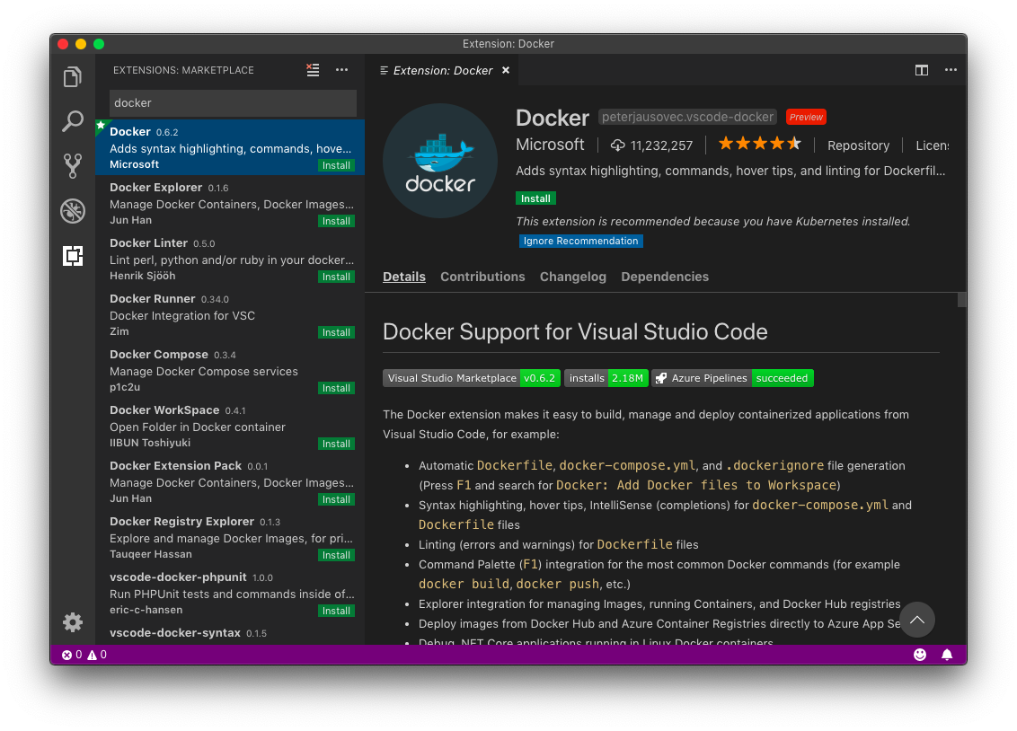Open the Manage gear icon
The image size is (1017, 731).
coord(73,622)
